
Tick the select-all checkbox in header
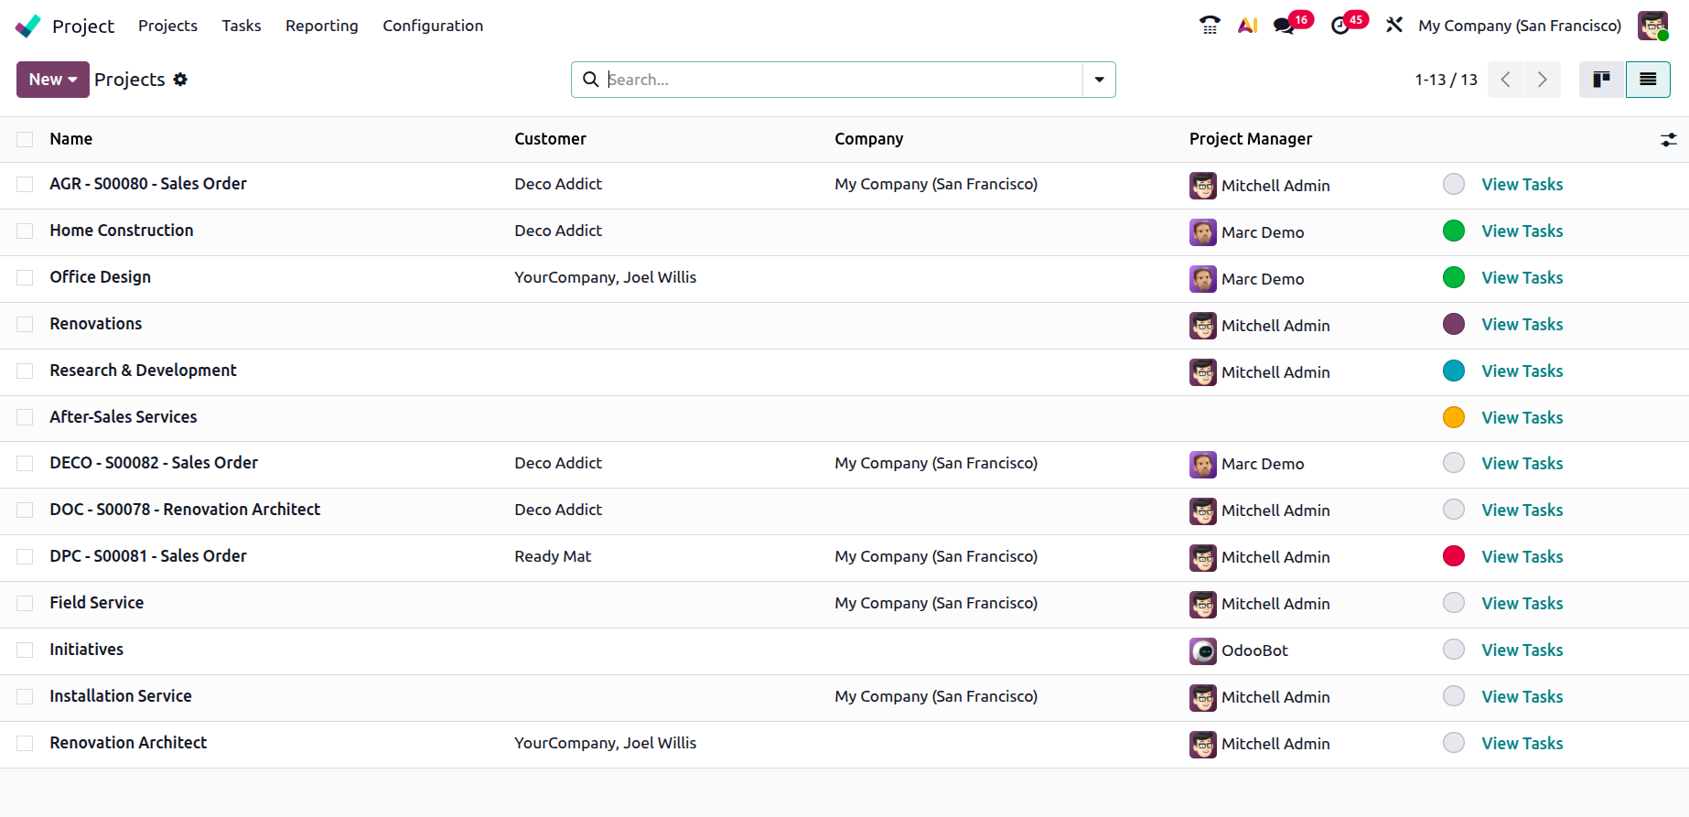(25, 139)
